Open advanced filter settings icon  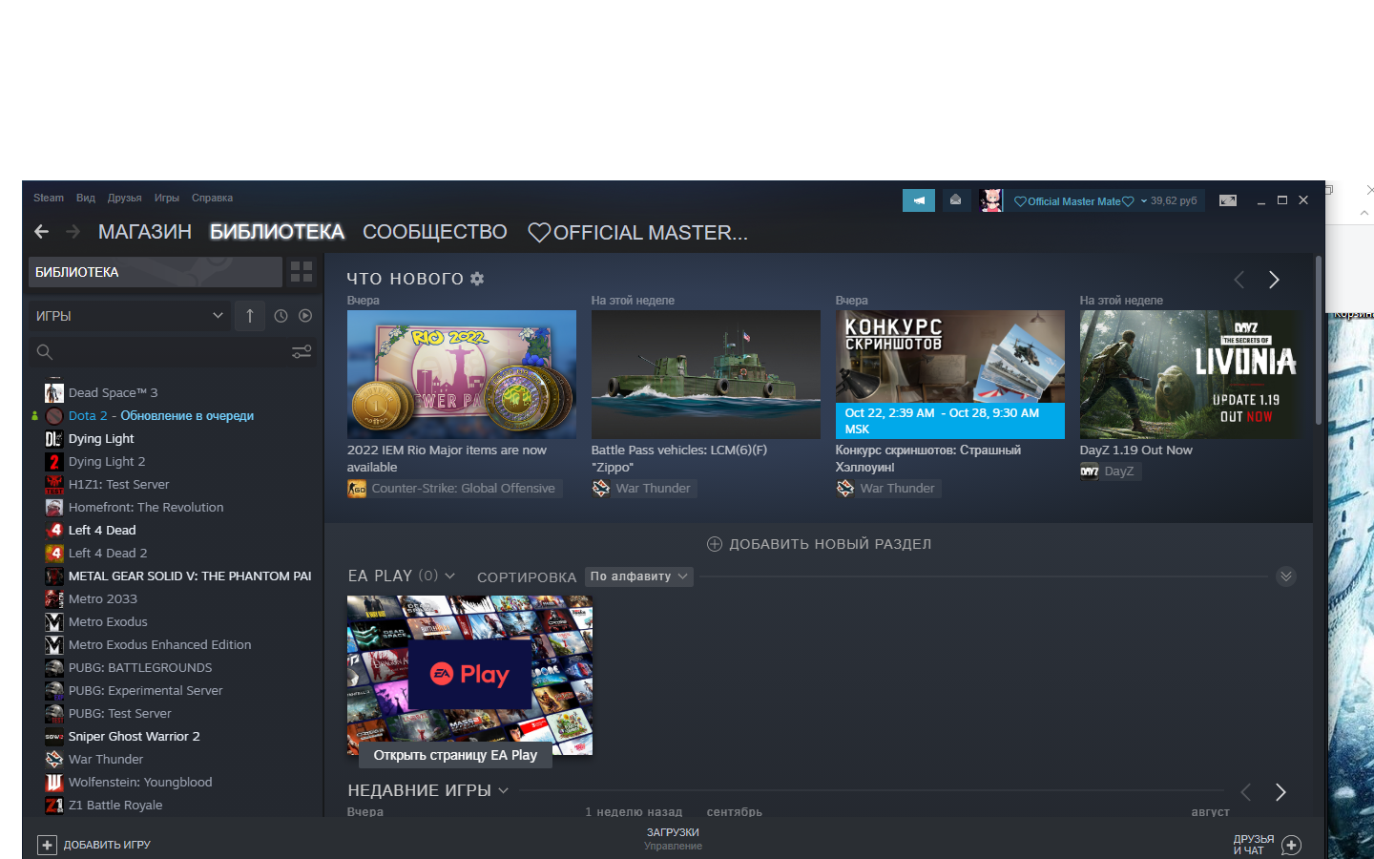click(x=302, y=352)
